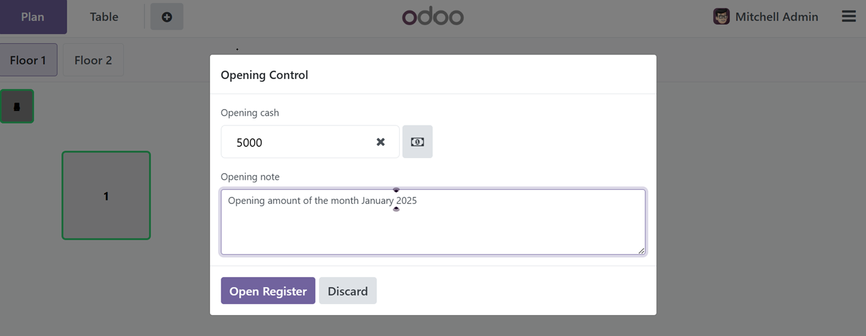The height and width of the screenshot is (336, 866).
Task: Select table 1 on the floor plan
Action: (106, 195)
